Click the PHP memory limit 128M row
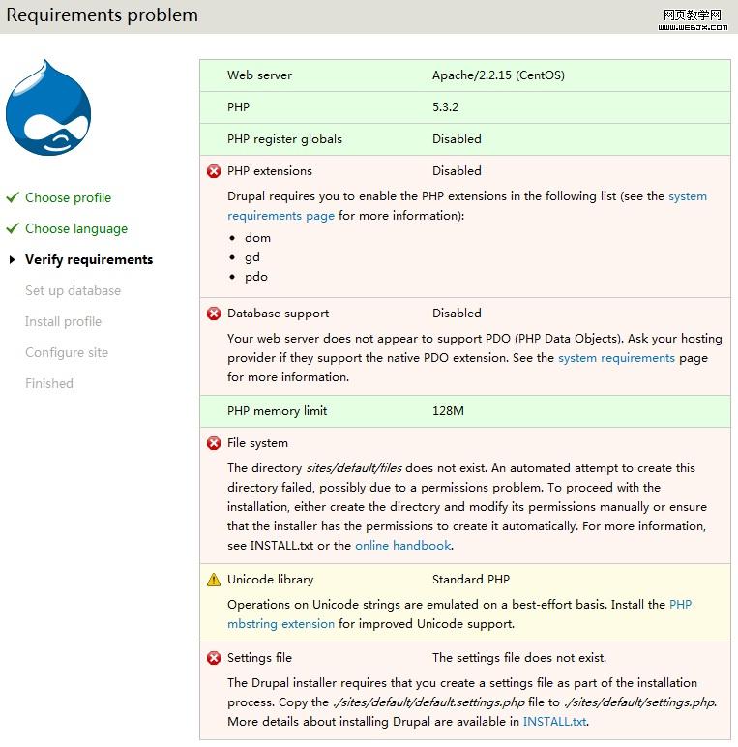Image resolution: width=738 pixels, height=747 pixels. point(464,411)
